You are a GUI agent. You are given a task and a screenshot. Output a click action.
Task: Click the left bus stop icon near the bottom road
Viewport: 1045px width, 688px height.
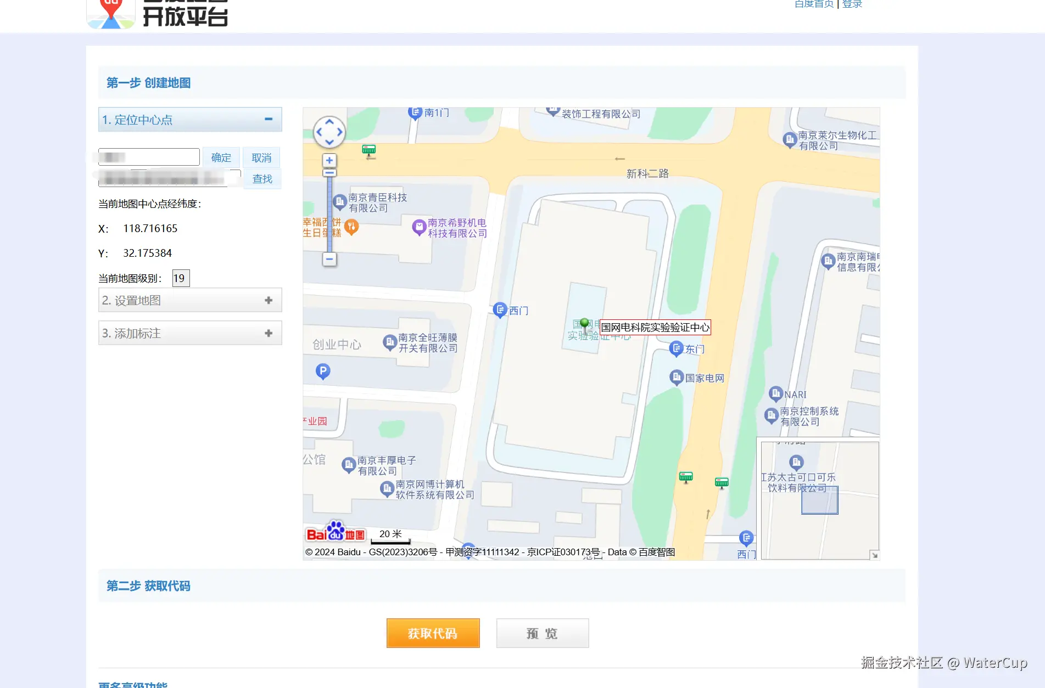[x=686, y=477]
